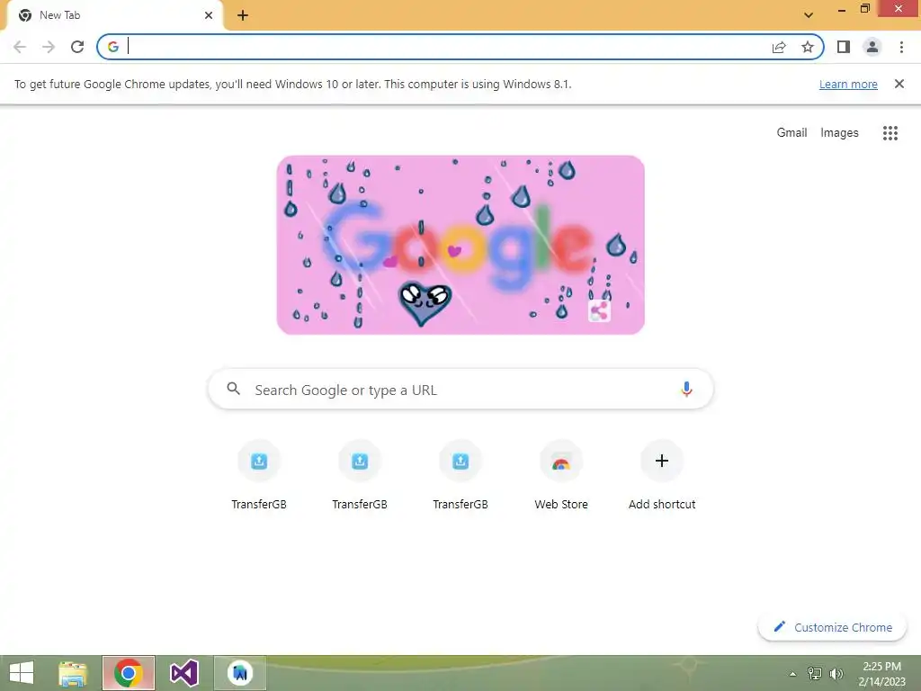
Task: Open network status tray icon
Action: pos(815,674)
